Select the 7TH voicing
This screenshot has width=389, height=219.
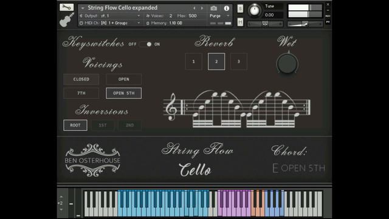click(x=81, y=93)
